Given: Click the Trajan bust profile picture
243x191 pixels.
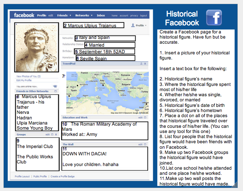Looking at the screenshot, I should point(36,47).
